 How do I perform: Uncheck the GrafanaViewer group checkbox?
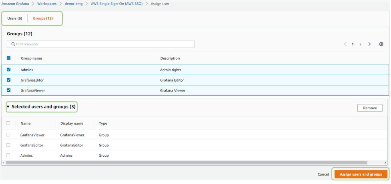click(8, 90)
